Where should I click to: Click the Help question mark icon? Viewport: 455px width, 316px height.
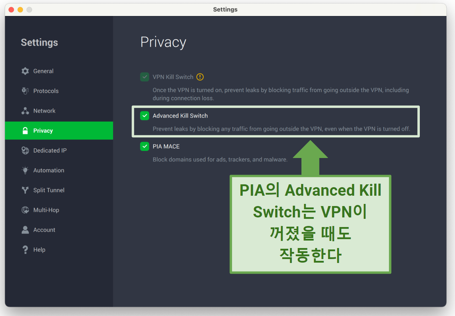25,250
